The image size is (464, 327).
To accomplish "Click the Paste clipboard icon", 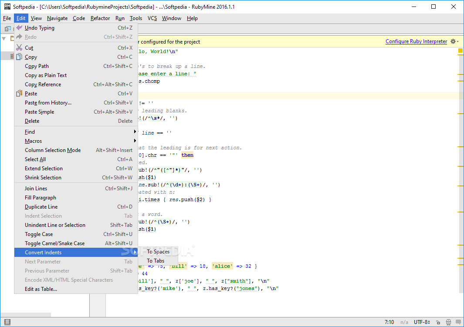I will coord(19,94).
